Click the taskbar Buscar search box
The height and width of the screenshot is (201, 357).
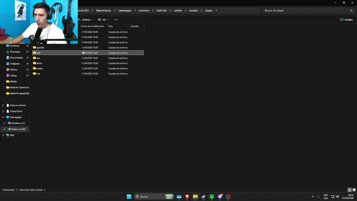(154, 197)
